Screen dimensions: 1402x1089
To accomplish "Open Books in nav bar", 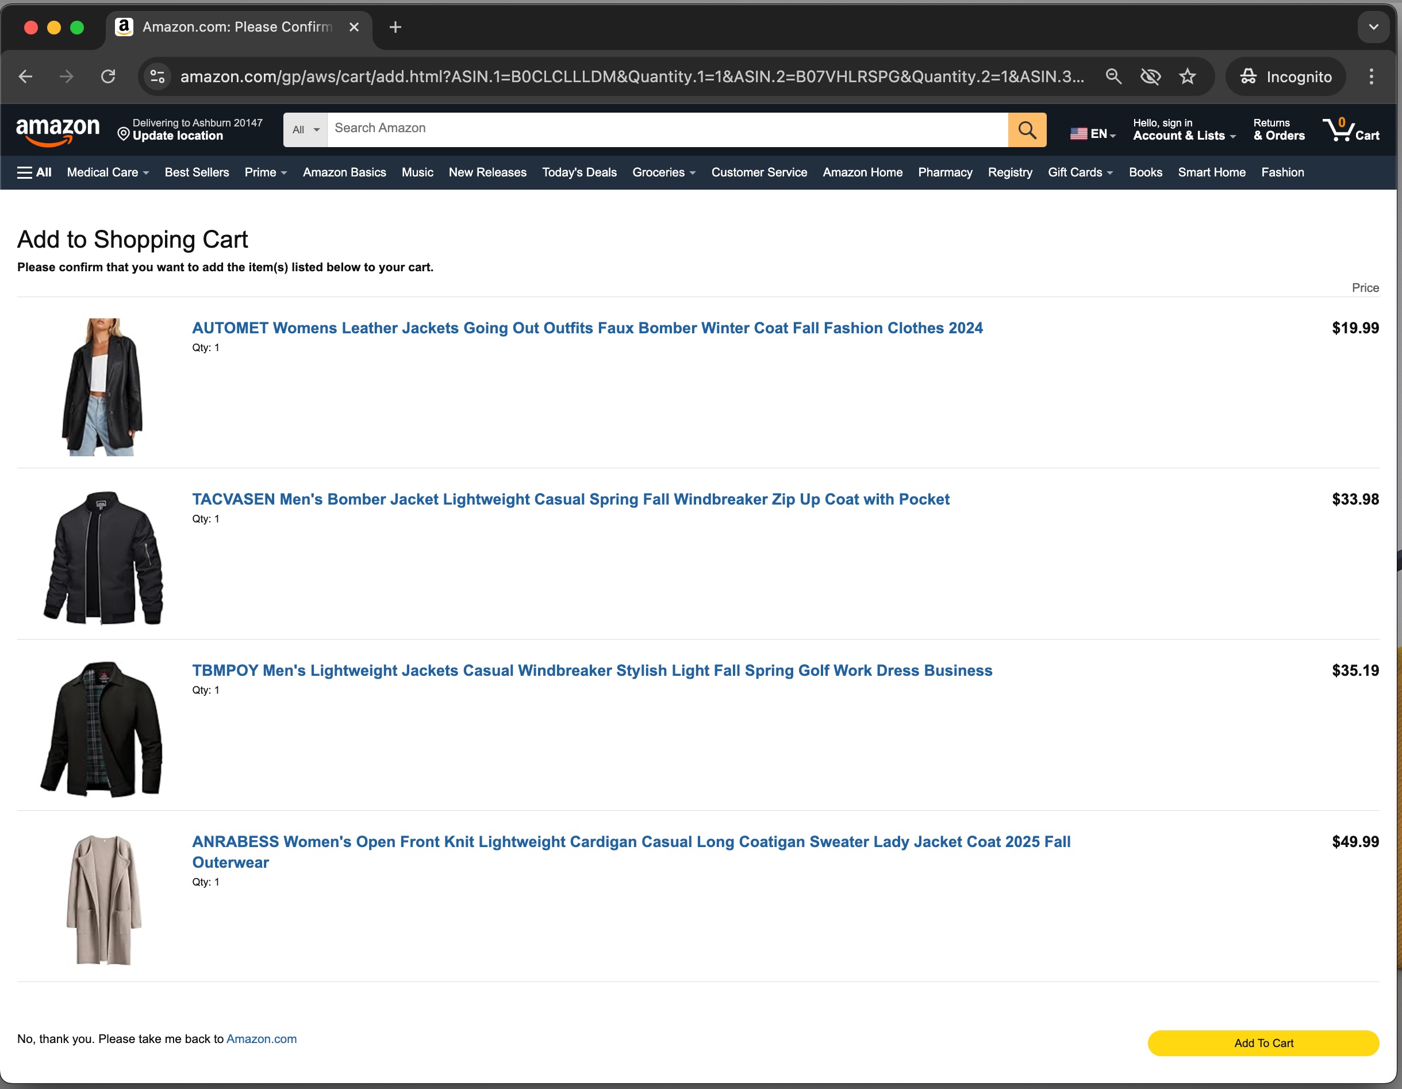I will [1145, 172].
